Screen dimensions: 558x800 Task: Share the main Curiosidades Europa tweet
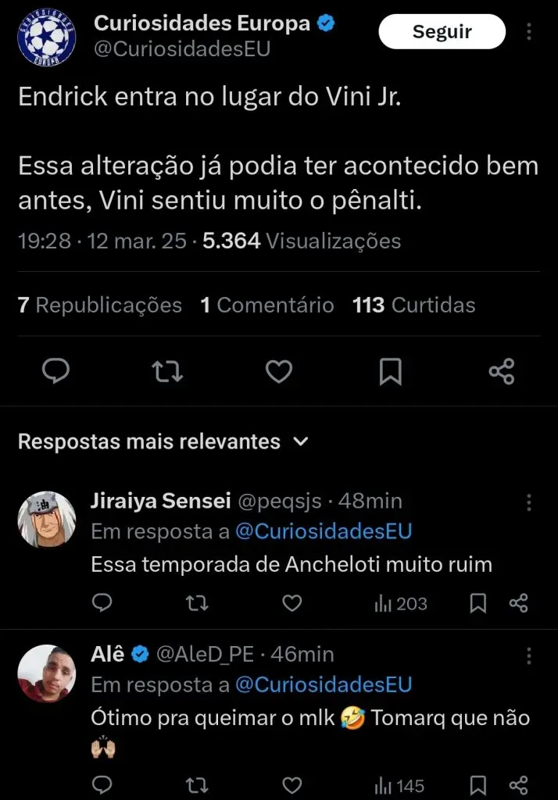coord(501,371)
